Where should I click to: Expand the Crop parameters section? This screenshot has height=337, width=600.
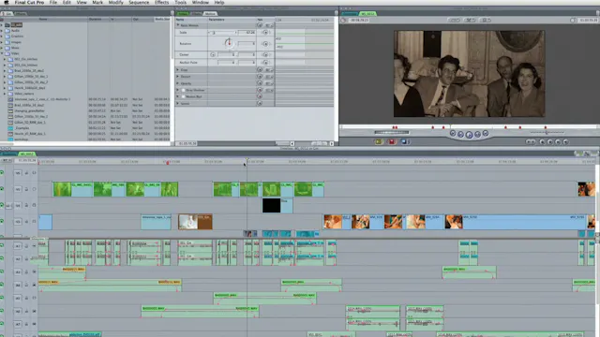coord(177,70)
